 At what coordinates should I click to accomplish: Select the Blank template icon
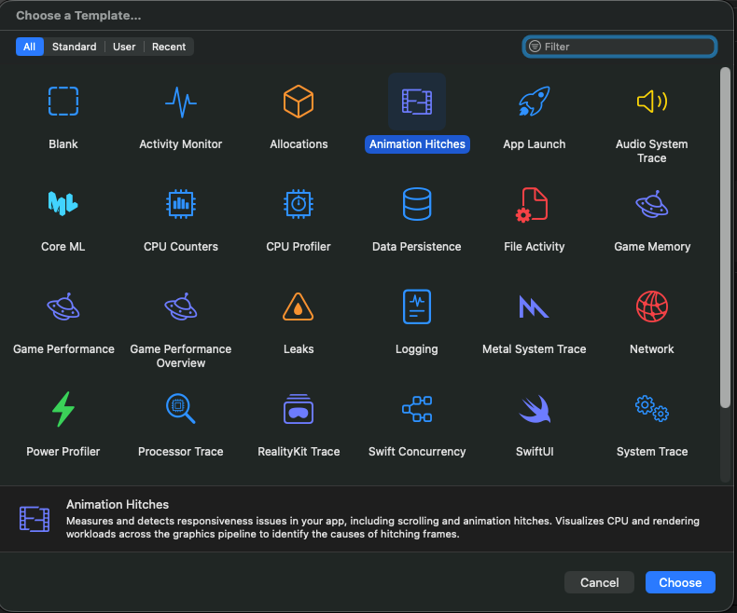[x=63, y=101]
